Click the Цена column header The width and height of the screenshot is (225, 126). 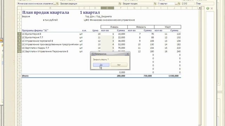tap(95, 30)
